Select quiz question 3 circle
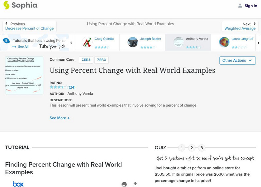 201,147
